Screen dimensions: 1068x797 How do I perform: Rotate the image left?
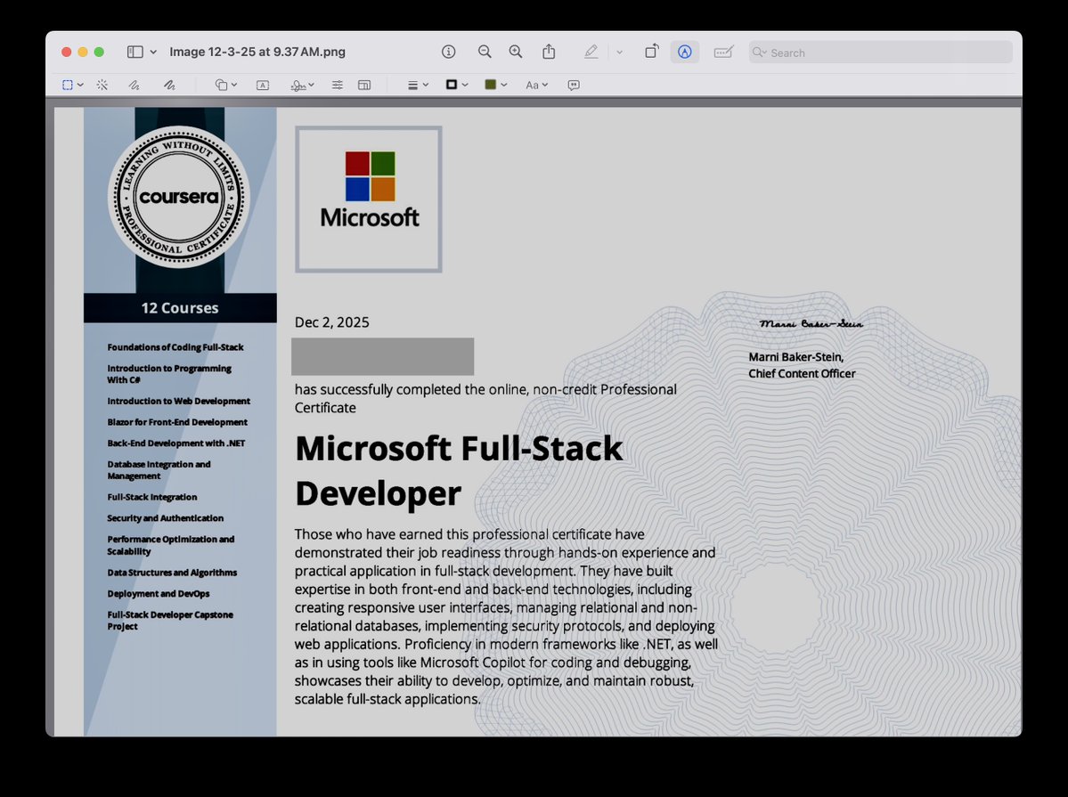[652, 52]
